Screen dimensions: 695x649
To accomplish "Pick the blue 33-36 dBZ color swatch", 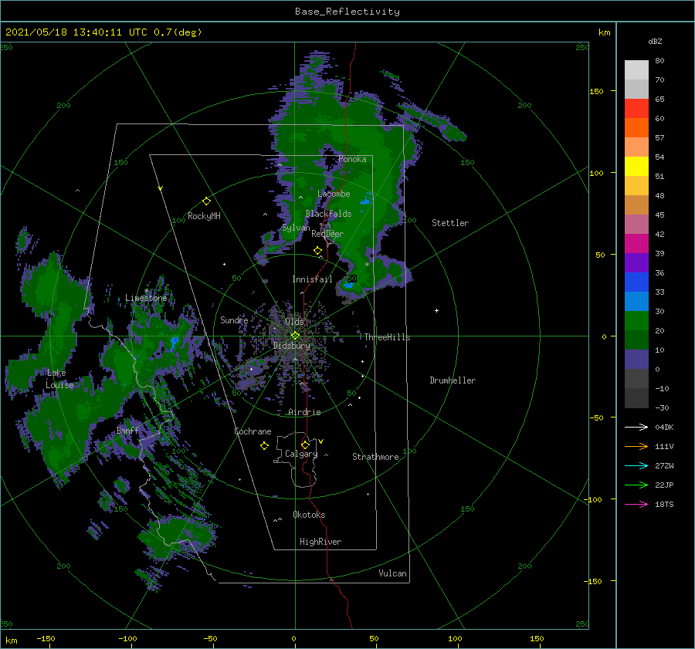I will point(636,282).
